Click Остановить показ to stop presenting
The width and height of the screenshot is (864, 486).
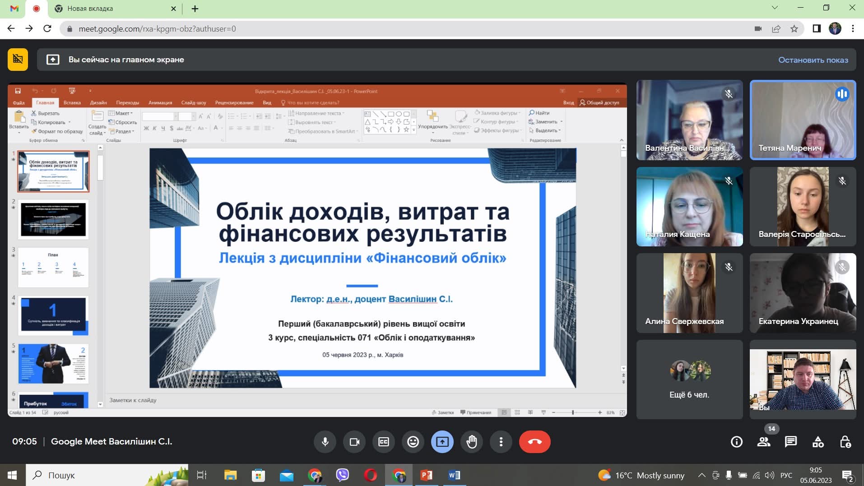click(x=813, y=60)
